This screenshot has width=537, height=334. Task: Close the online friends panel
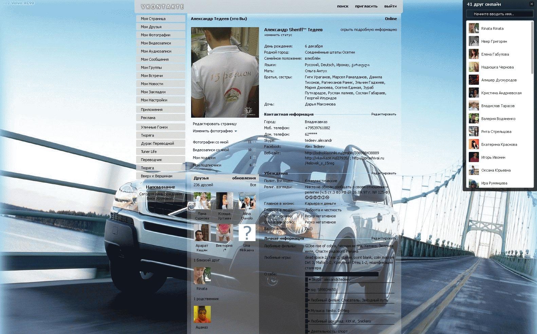coord(532,4)
